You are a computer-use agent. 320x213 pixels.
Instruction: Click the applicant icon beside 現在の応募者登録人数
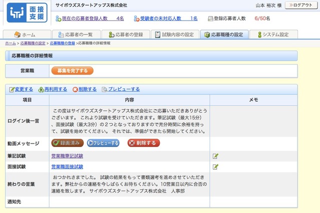[59, 18]
